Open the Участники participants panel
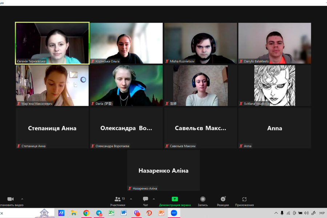 [118, 201]
